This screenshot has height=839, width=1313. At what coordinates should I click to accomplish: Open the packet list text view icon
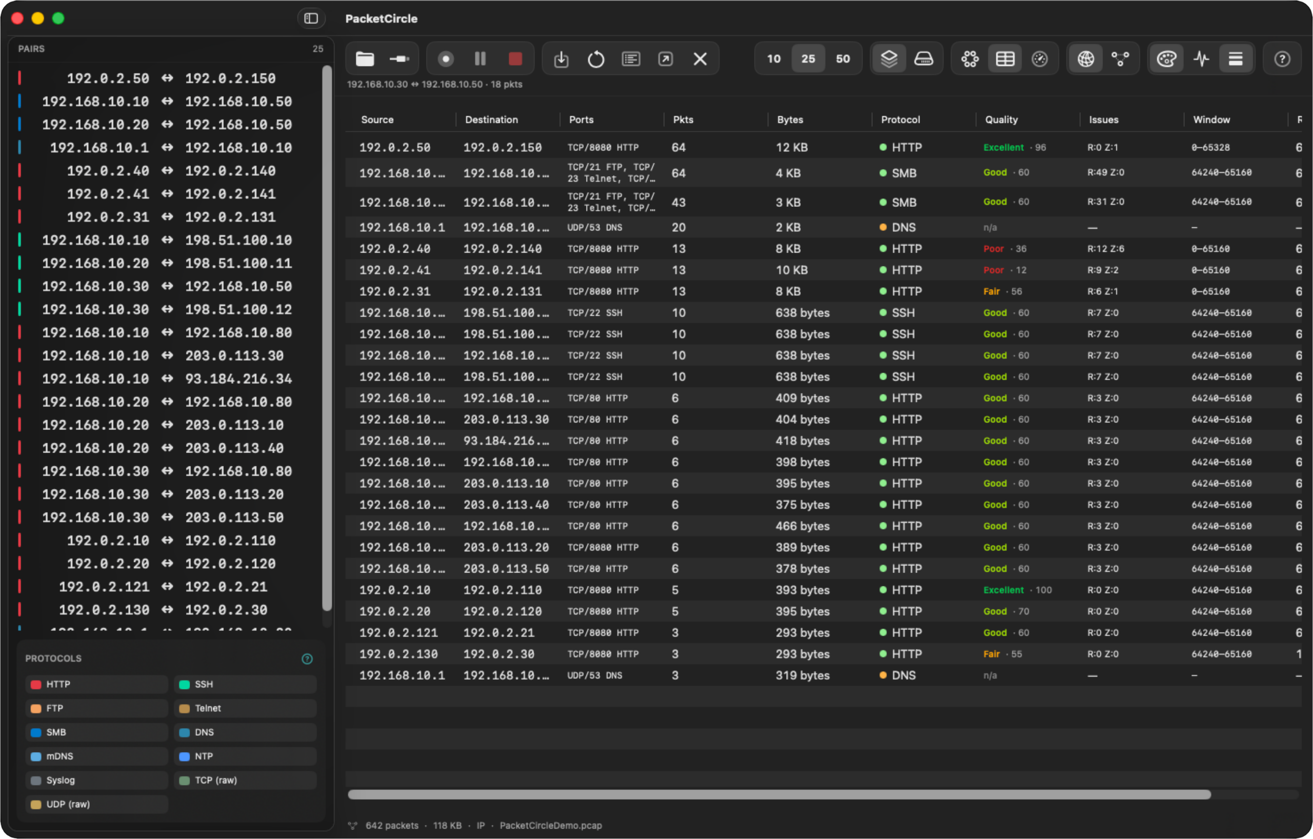coord(631,59)
